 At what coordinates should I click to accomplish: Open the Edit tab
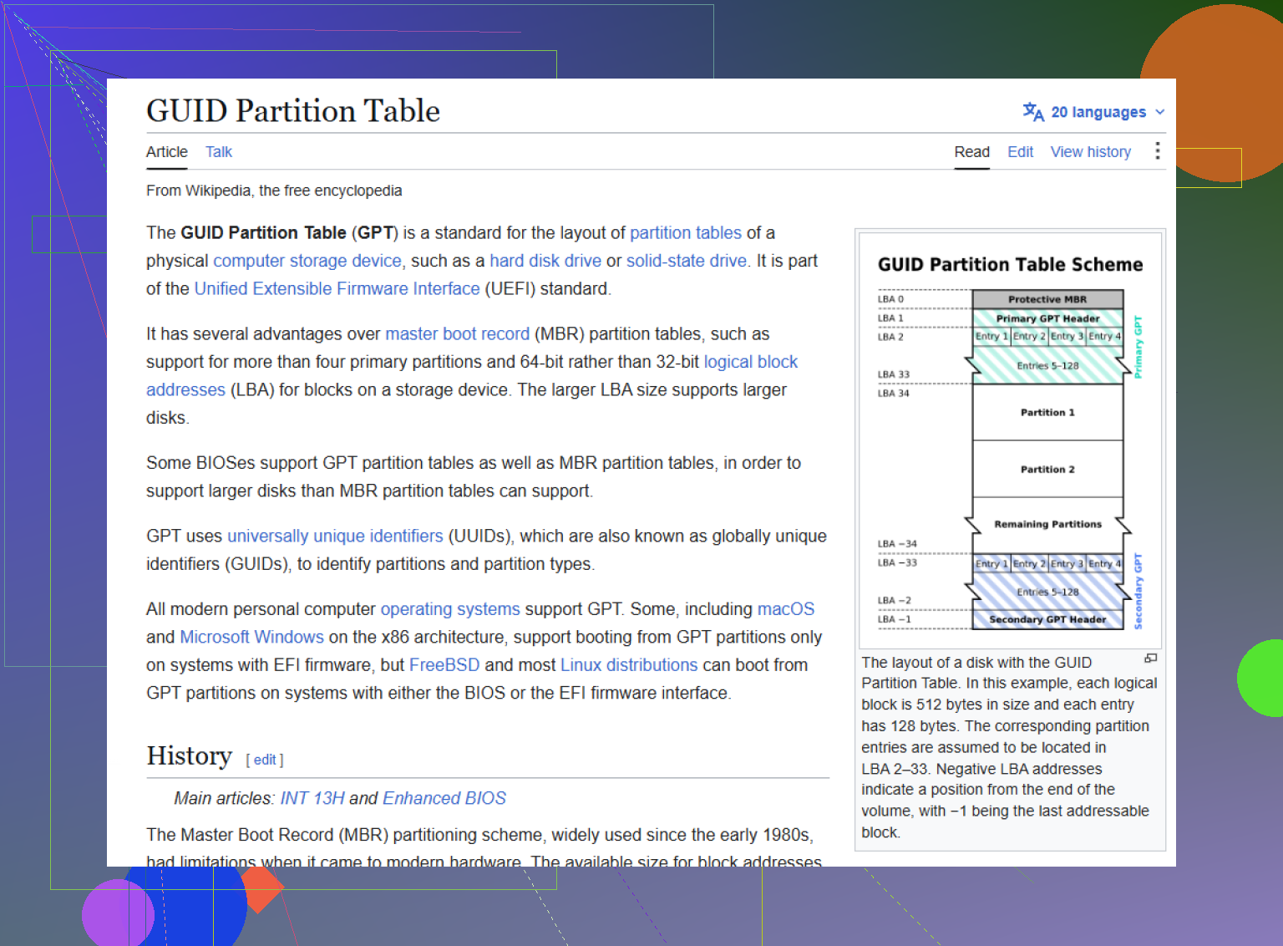coord(1020,152)
